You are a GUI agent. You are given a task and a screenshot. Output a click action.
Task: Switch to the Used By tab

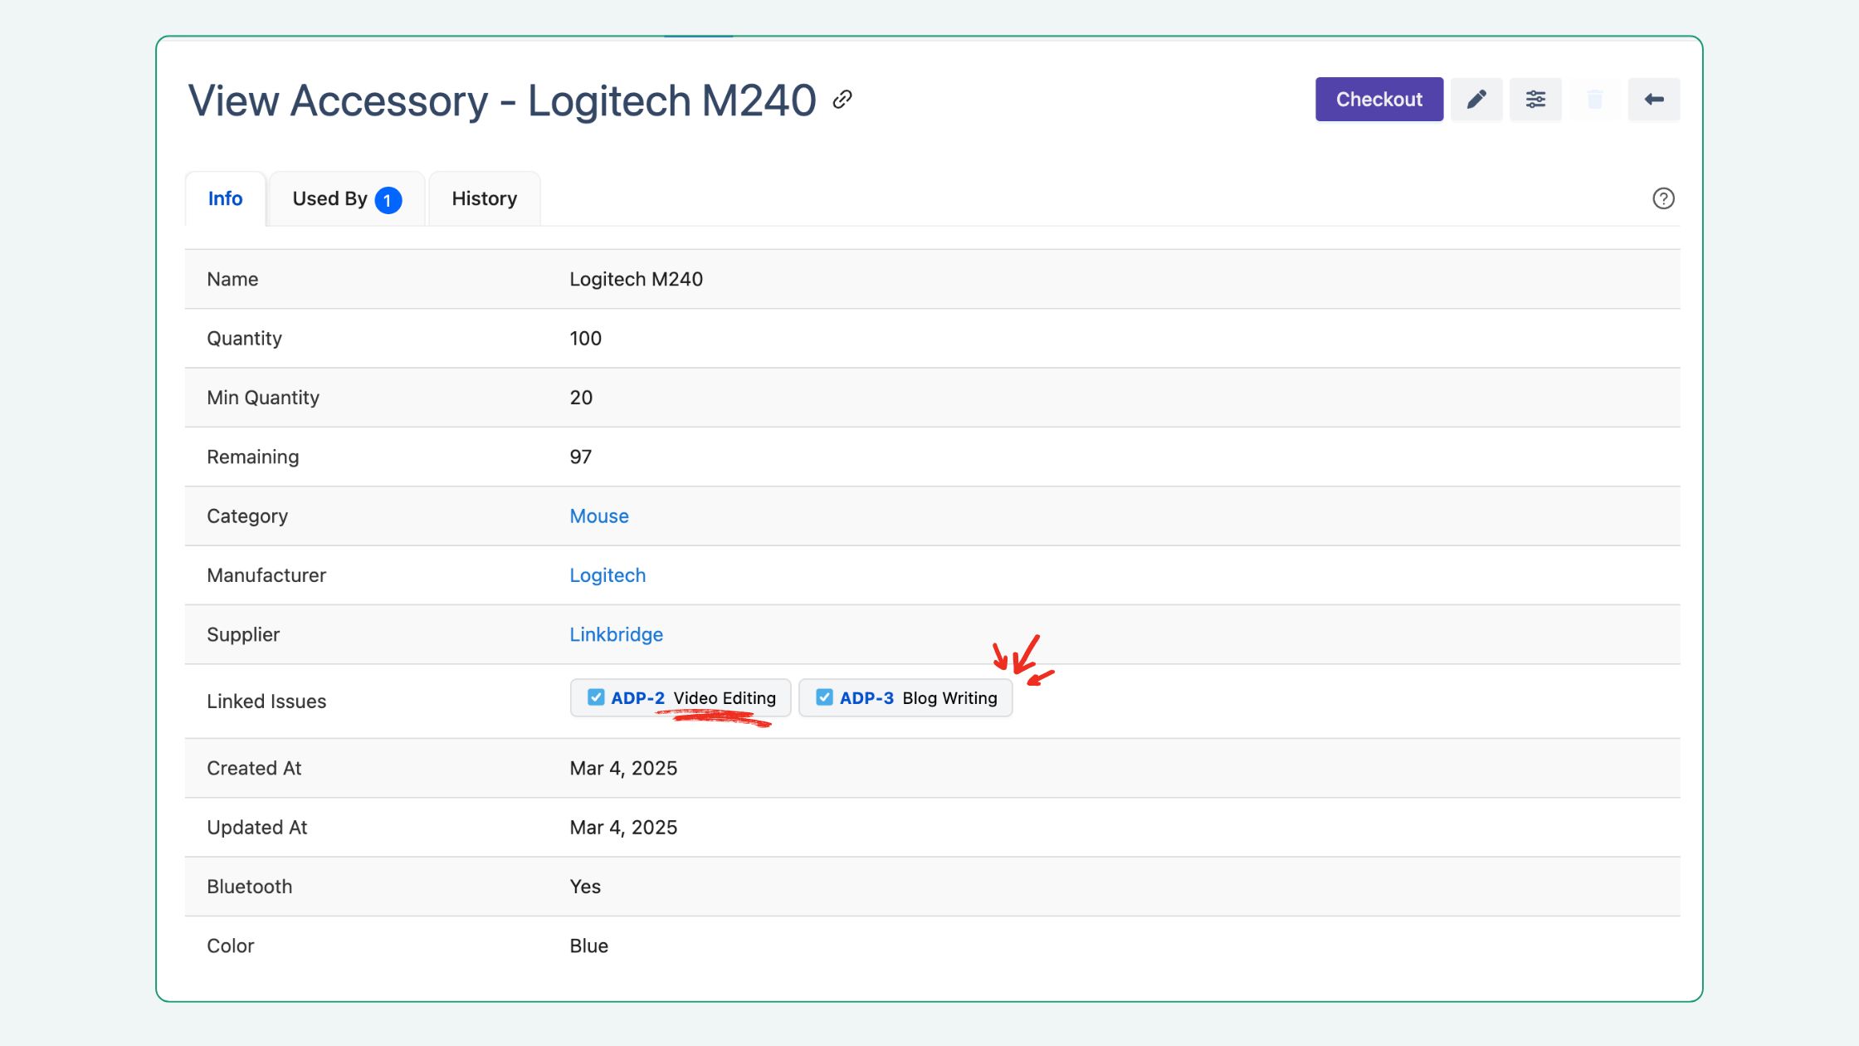[329, 198]
